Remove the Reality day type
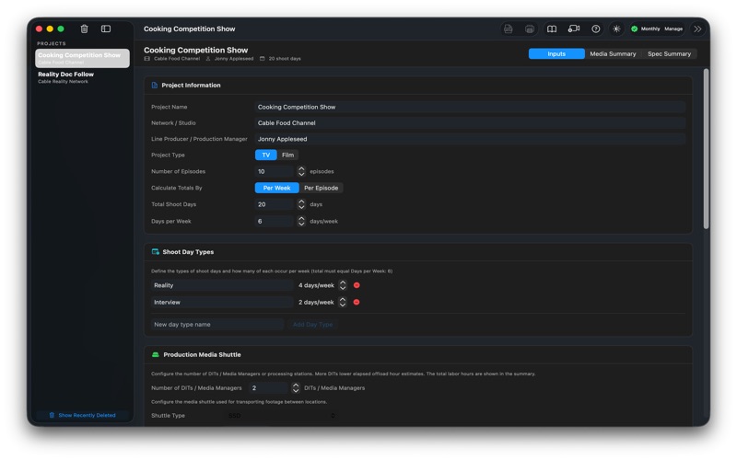The width and height of the screenshot is (737, 460). point(357,285)
